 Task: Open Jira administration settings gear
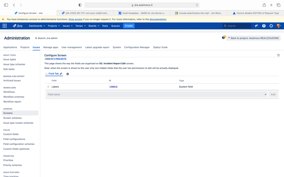[271, 26]
